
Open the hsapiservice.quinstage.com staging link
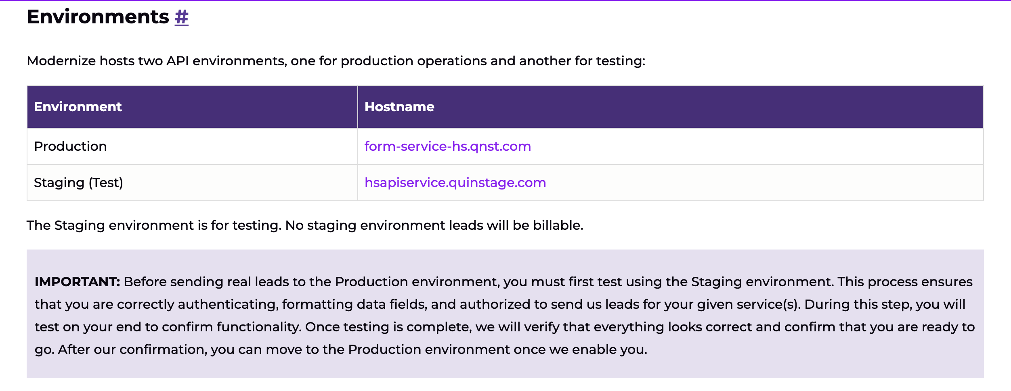[455, 183]
